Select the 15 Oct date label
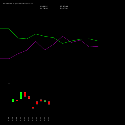The width and height of the screenshot is (125, 125). [x=44, y=119]
